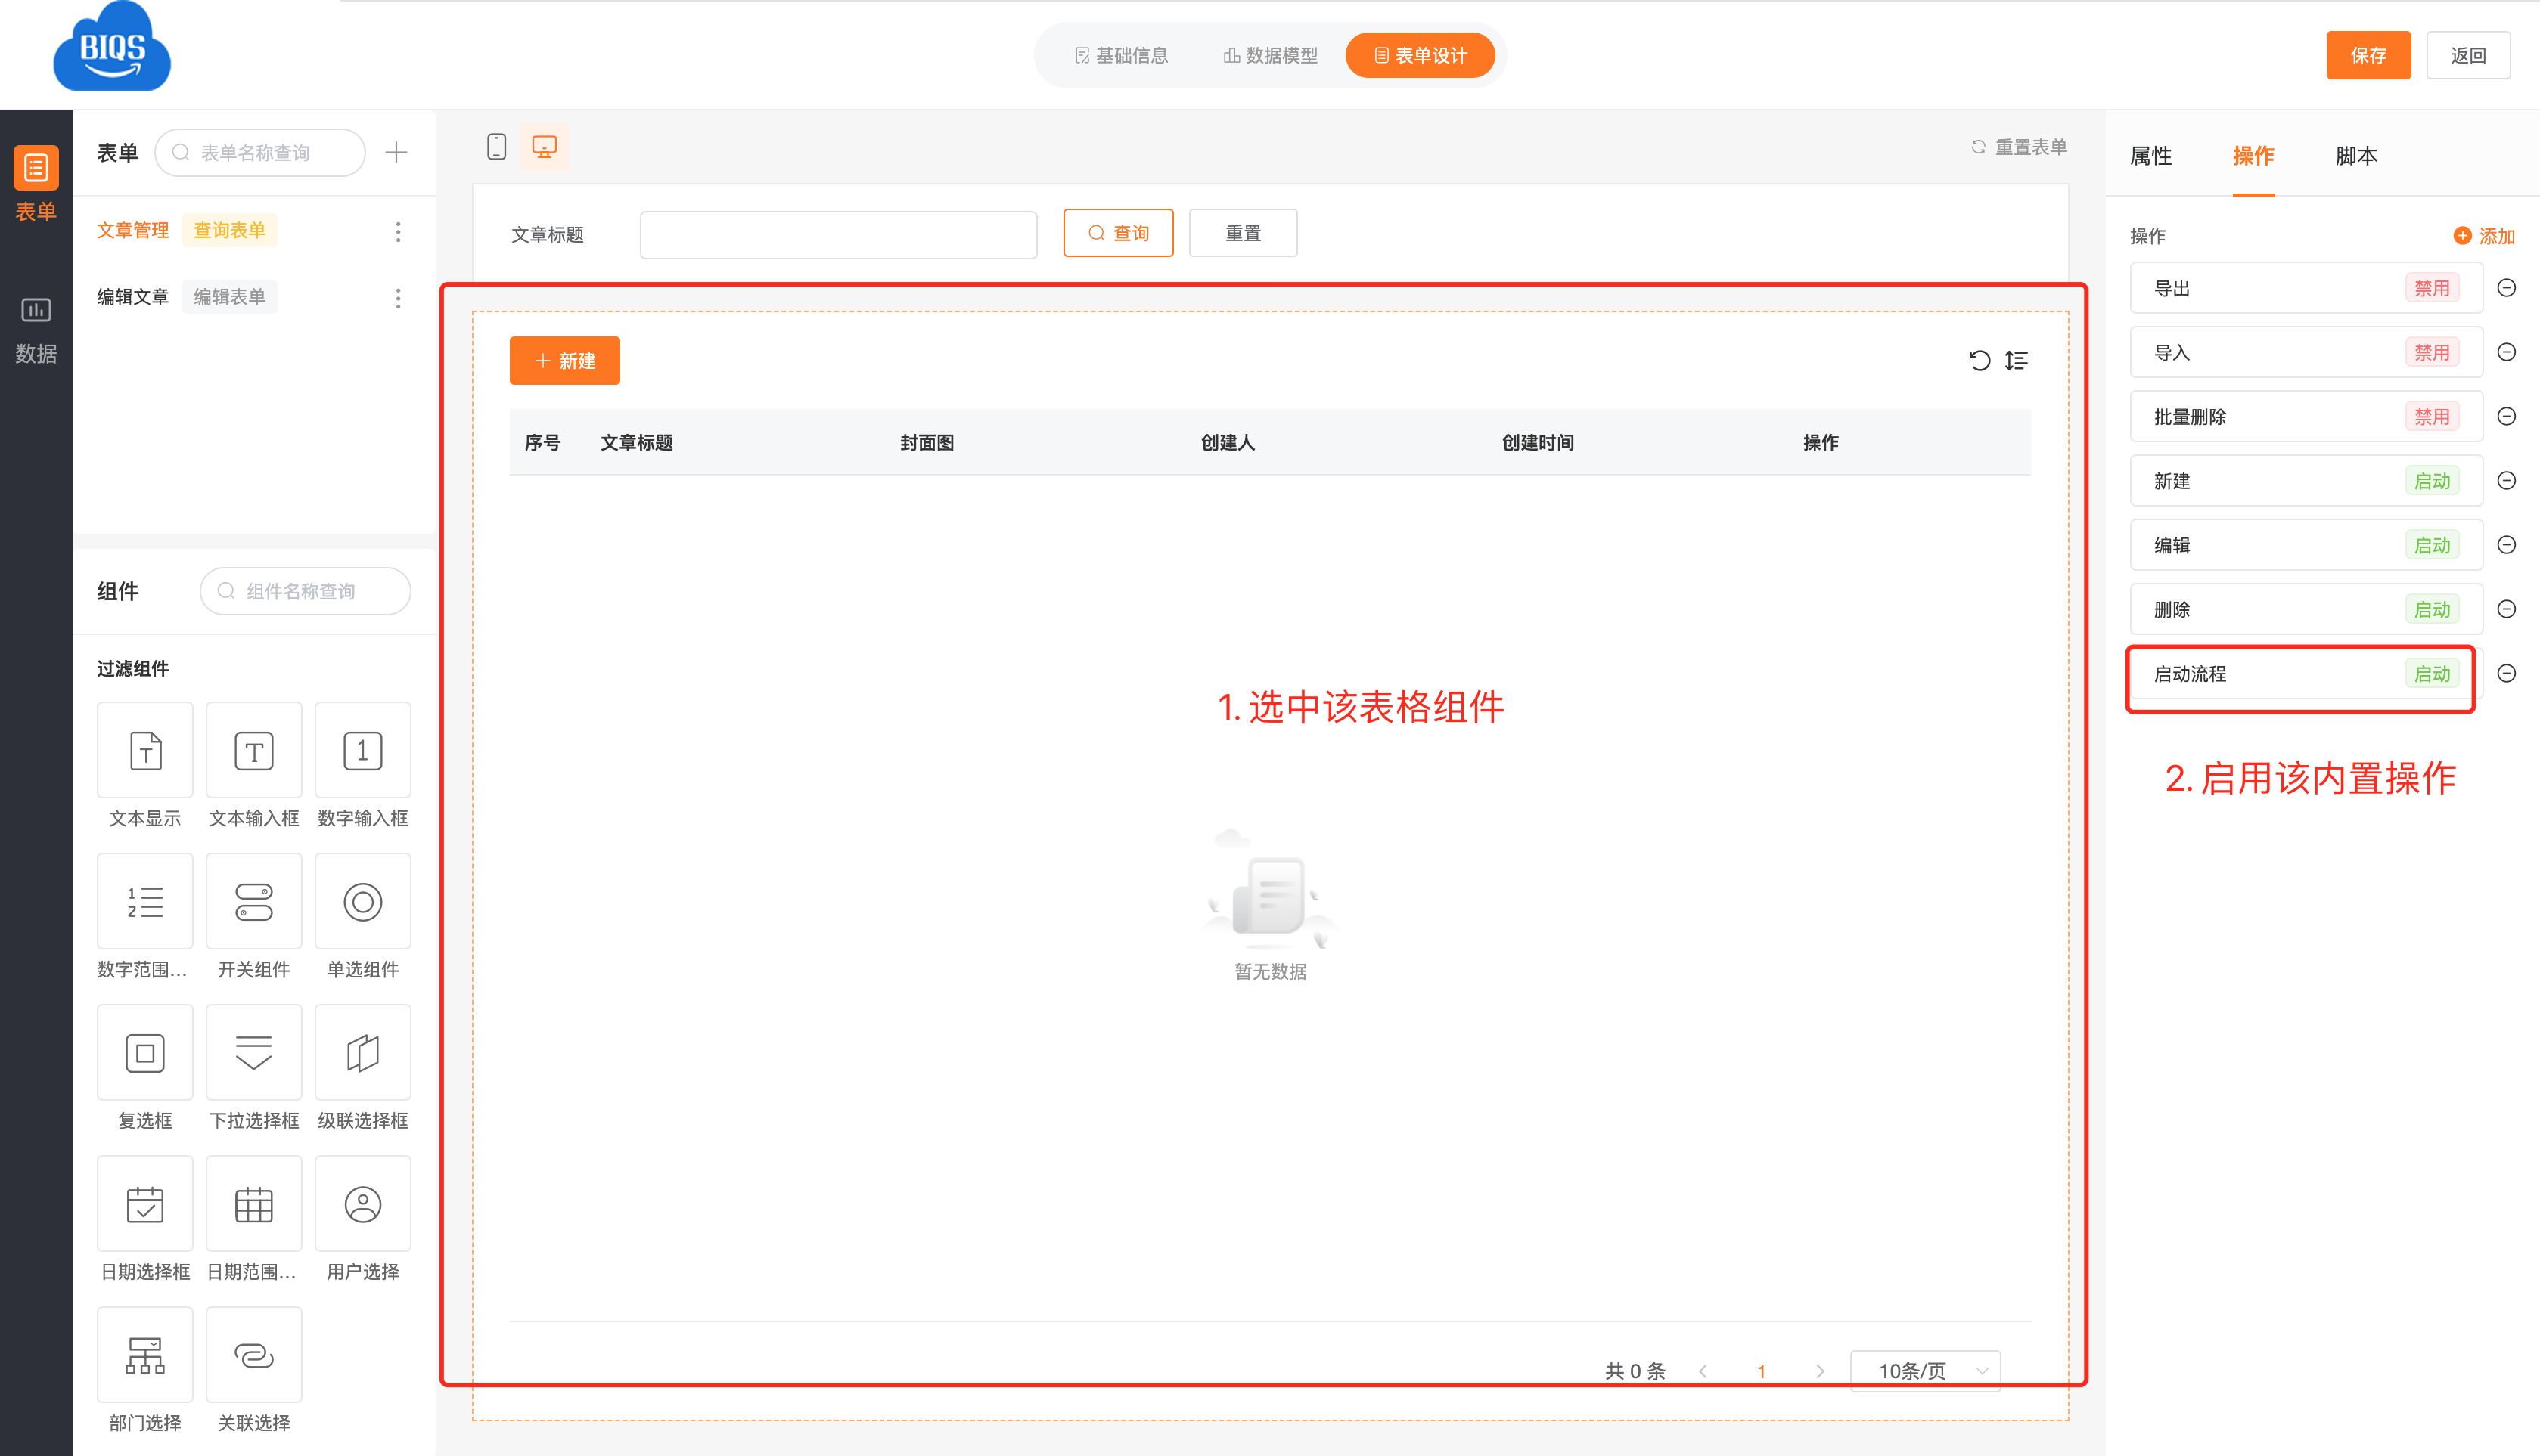This screenshot has height=1456, width=2540.
Task: Toggle 启动流程 enabled status tag
Action: (2431, 674)
